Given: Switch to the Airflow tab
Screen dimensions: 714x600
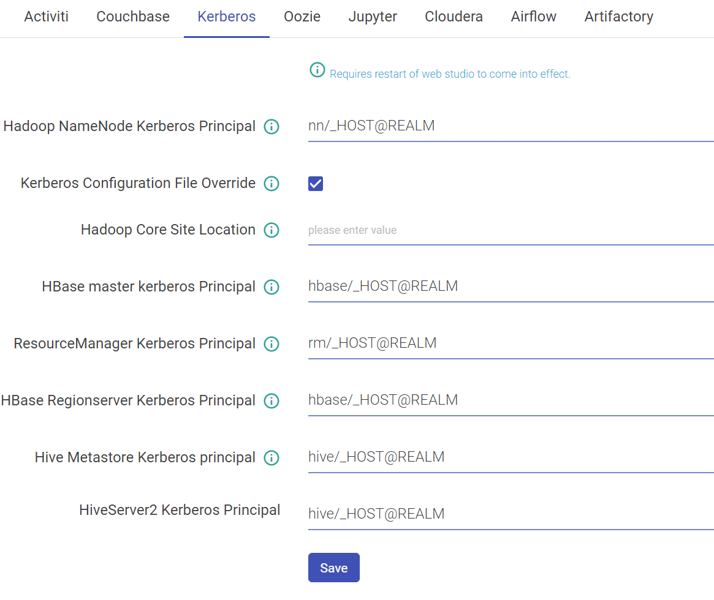Looking at the screenshot, I should tap(533, 17).
